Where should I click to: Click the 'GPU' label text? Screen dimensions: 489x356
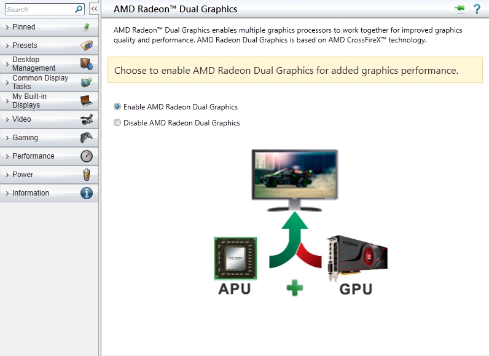pos(356,289)
